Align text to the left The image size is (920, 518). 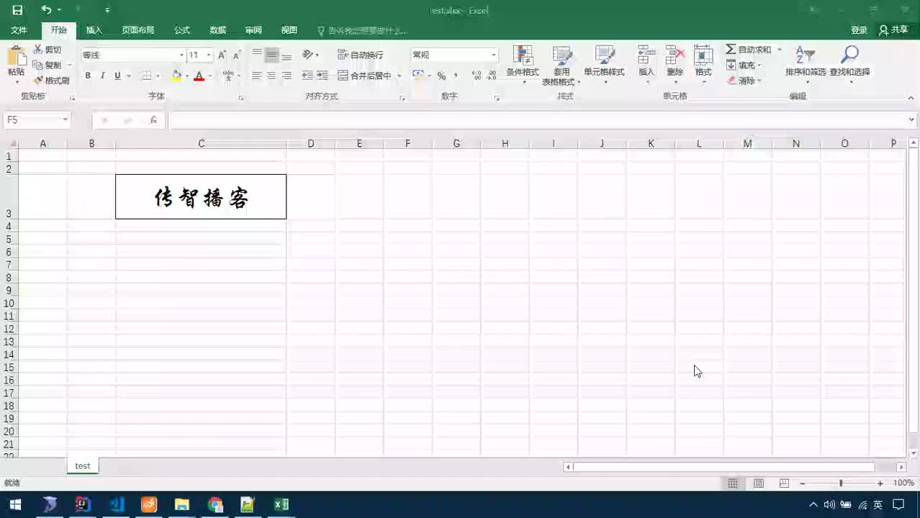(x=257, y=76)
